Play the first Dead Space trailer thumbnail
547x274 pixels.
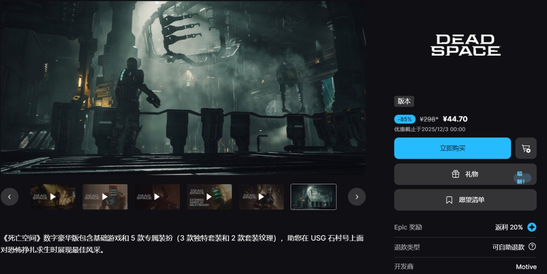click(53, 197)
